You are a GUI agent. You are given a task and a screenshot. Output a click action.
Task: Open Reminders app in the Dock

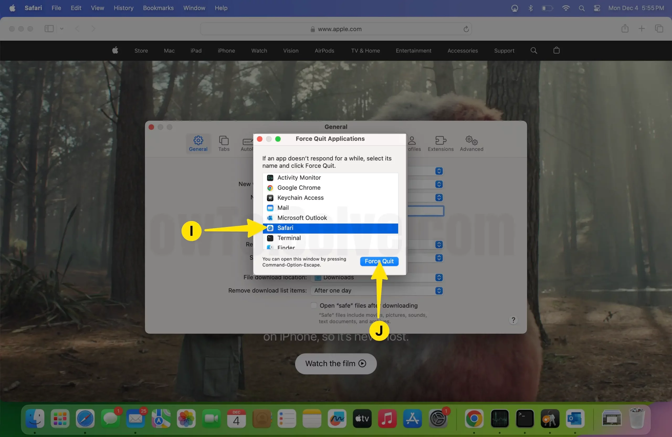[x=287, y=418]
